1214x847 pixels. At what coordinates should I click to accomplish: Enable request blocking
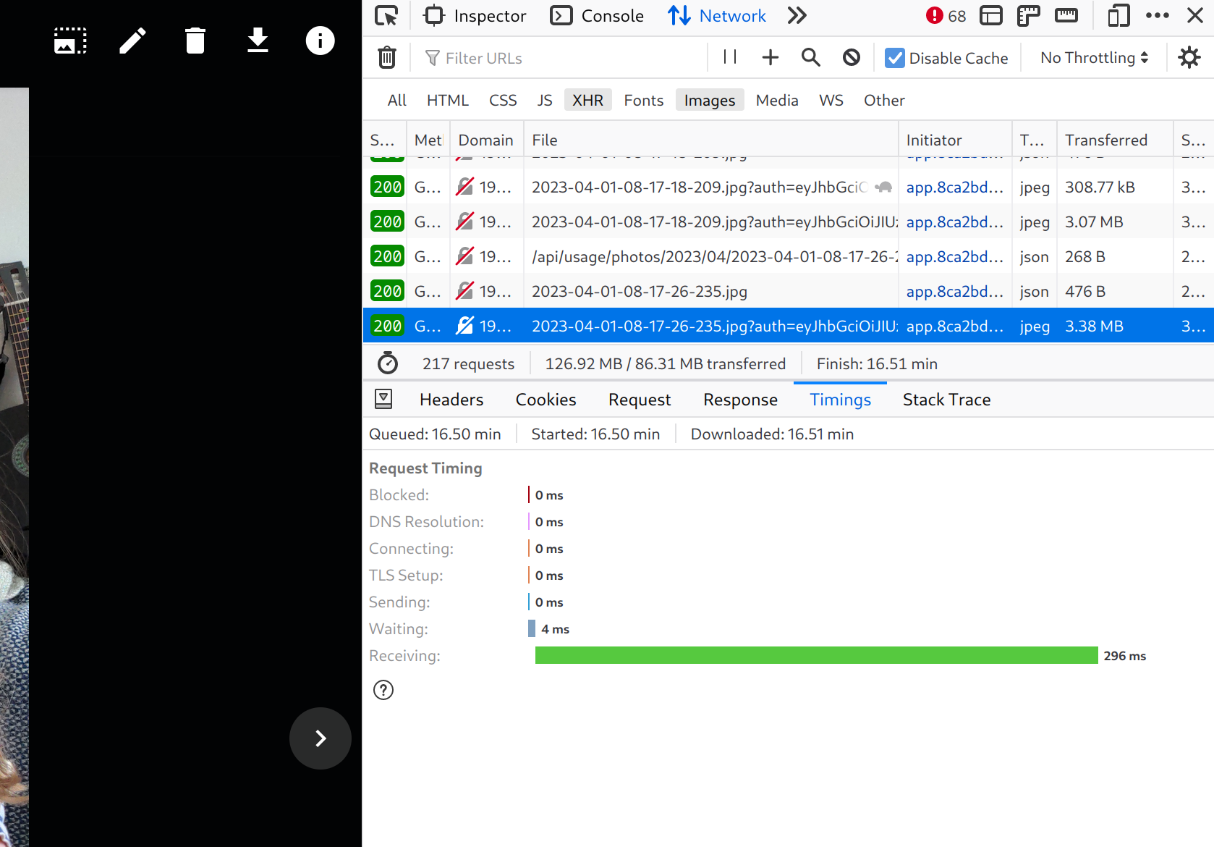coord(851,57)
